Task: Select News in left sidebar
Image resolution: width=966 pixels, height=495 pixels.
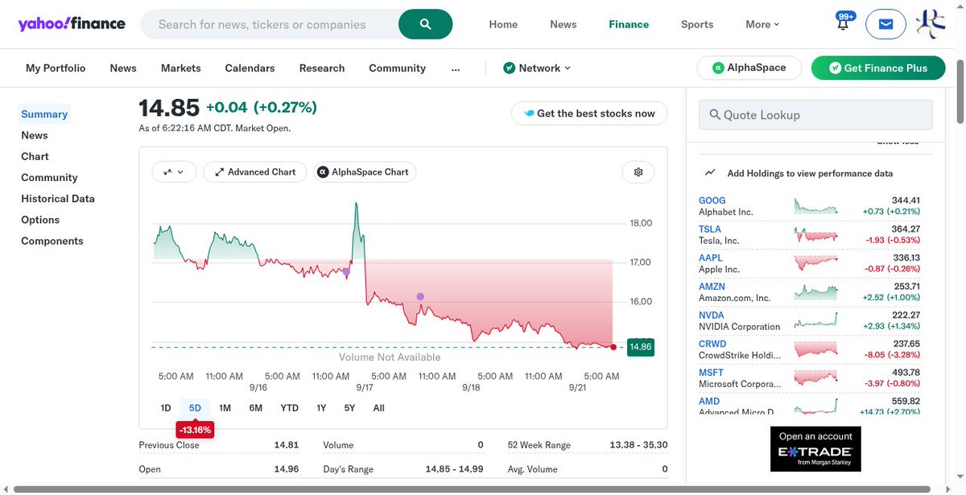Action: [x=35, y=135]
